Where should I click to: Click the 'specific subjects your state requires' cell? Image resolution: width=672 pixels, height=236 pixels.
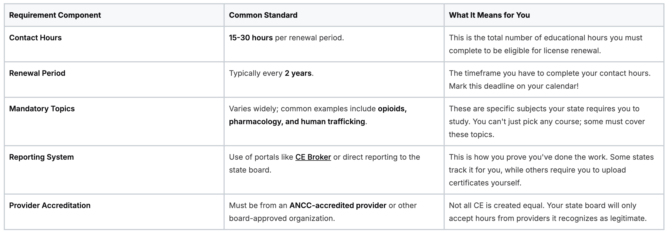(x=554, y=121)
